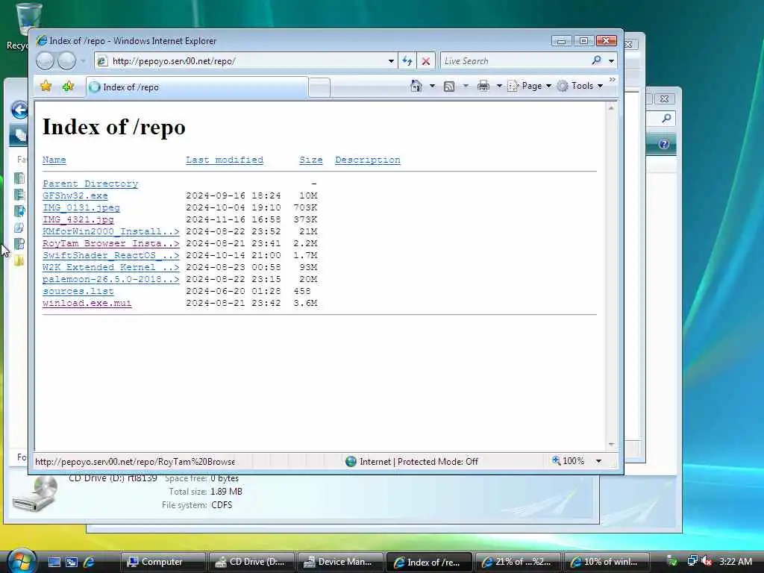Click the volume muted tray icon

point(707,561)
